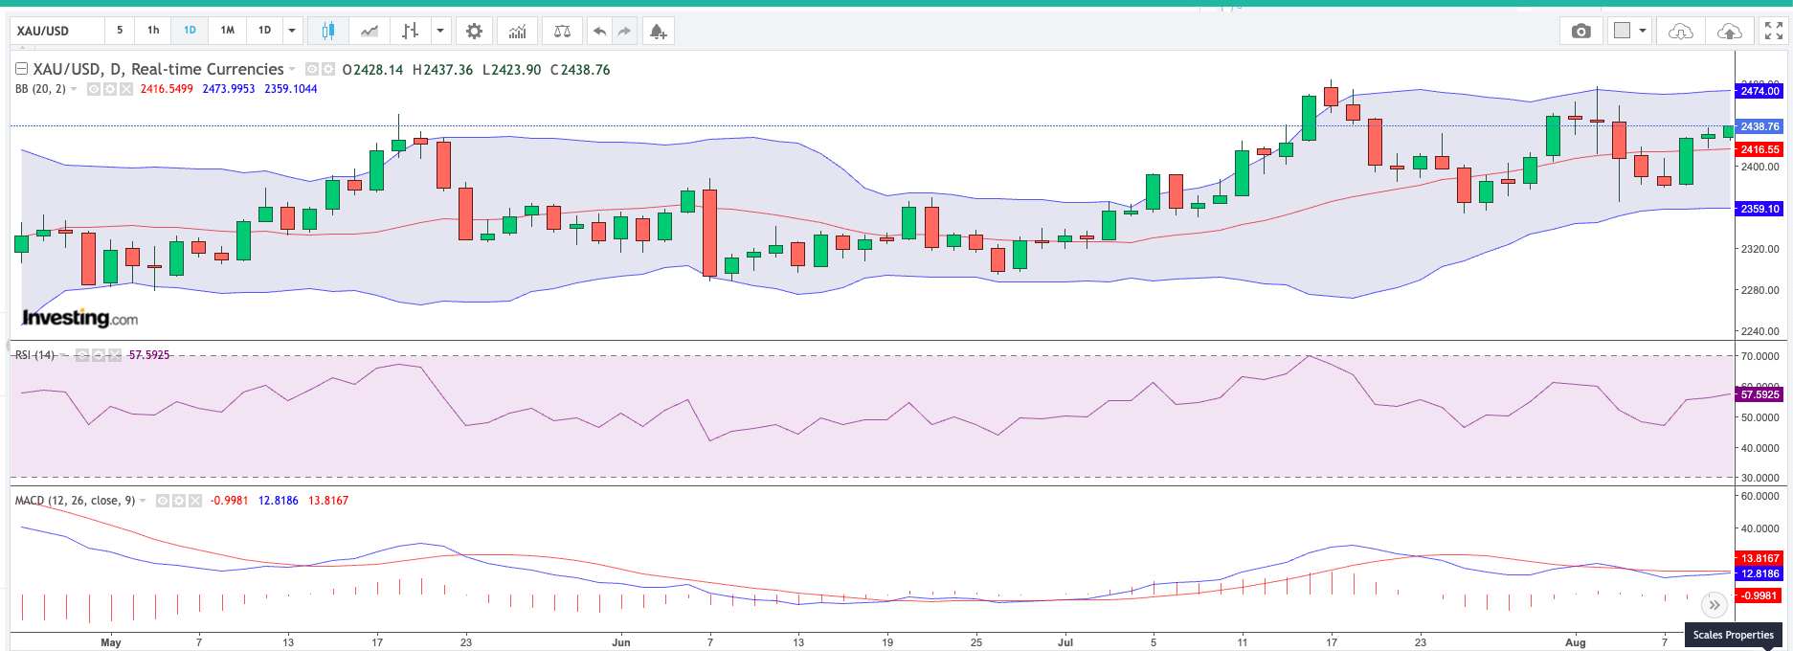Take a chart snapshot with camera icon
The image size is (1793, 651).
[x=1580, y=31]
